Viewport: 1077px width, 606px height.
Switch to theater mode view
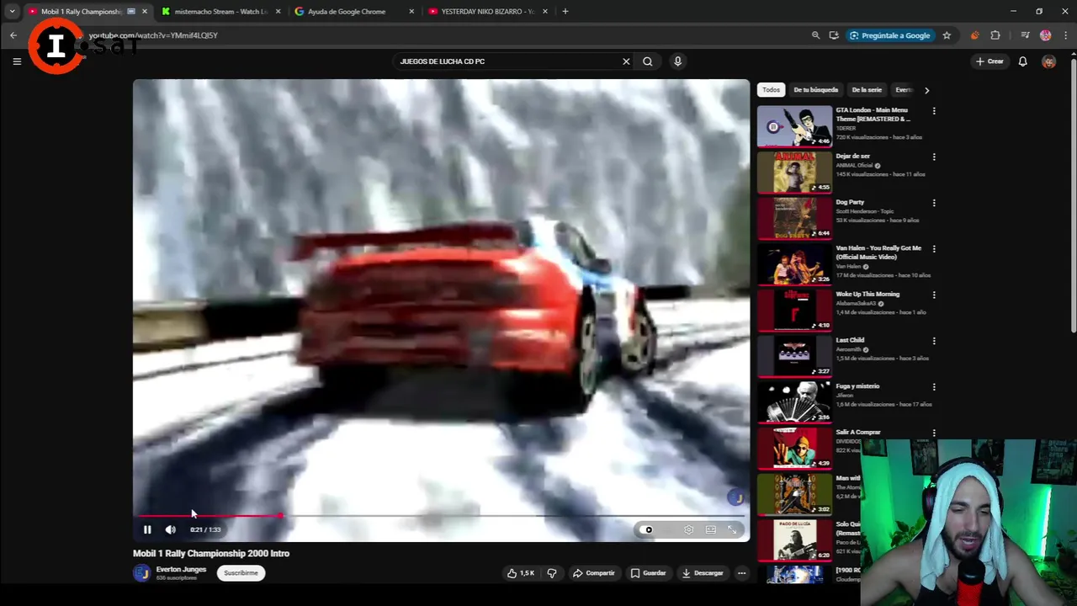(711, 529)
